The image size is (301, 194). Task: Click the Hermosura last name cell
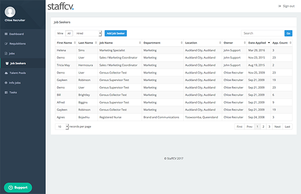tap(87, 65)
